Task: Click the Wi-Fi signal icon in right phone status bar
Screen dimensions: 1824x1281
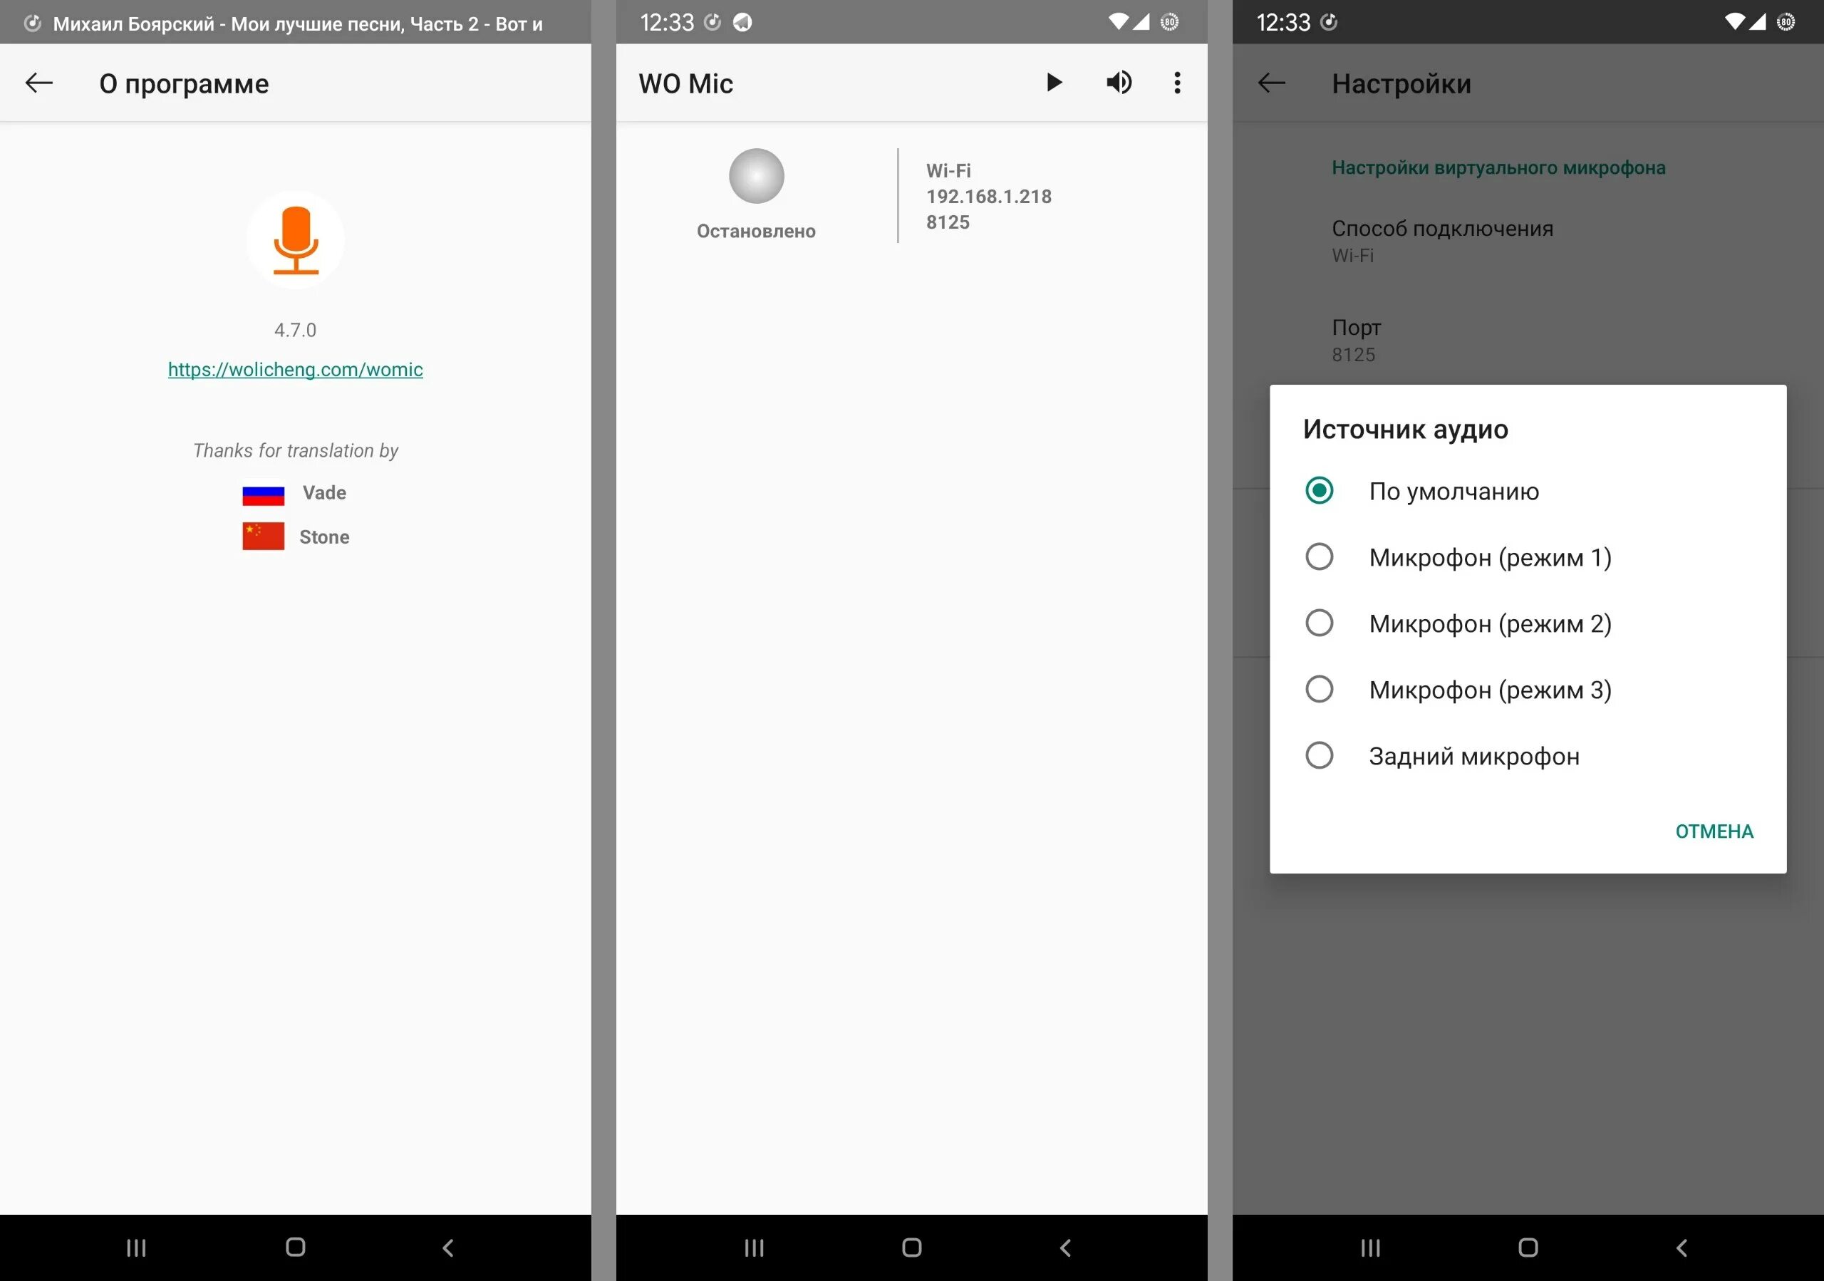Action: coord(1734,22)
